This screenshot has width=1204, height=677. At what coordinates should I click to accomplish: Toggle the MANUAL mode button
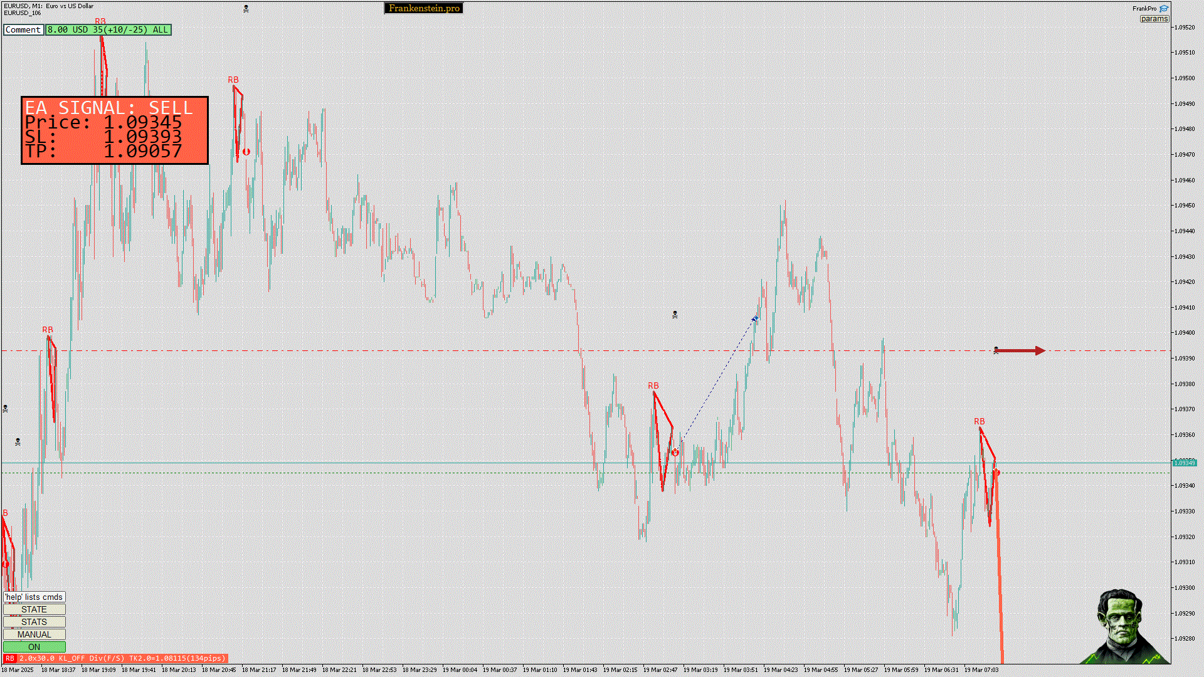pos(34,634)
